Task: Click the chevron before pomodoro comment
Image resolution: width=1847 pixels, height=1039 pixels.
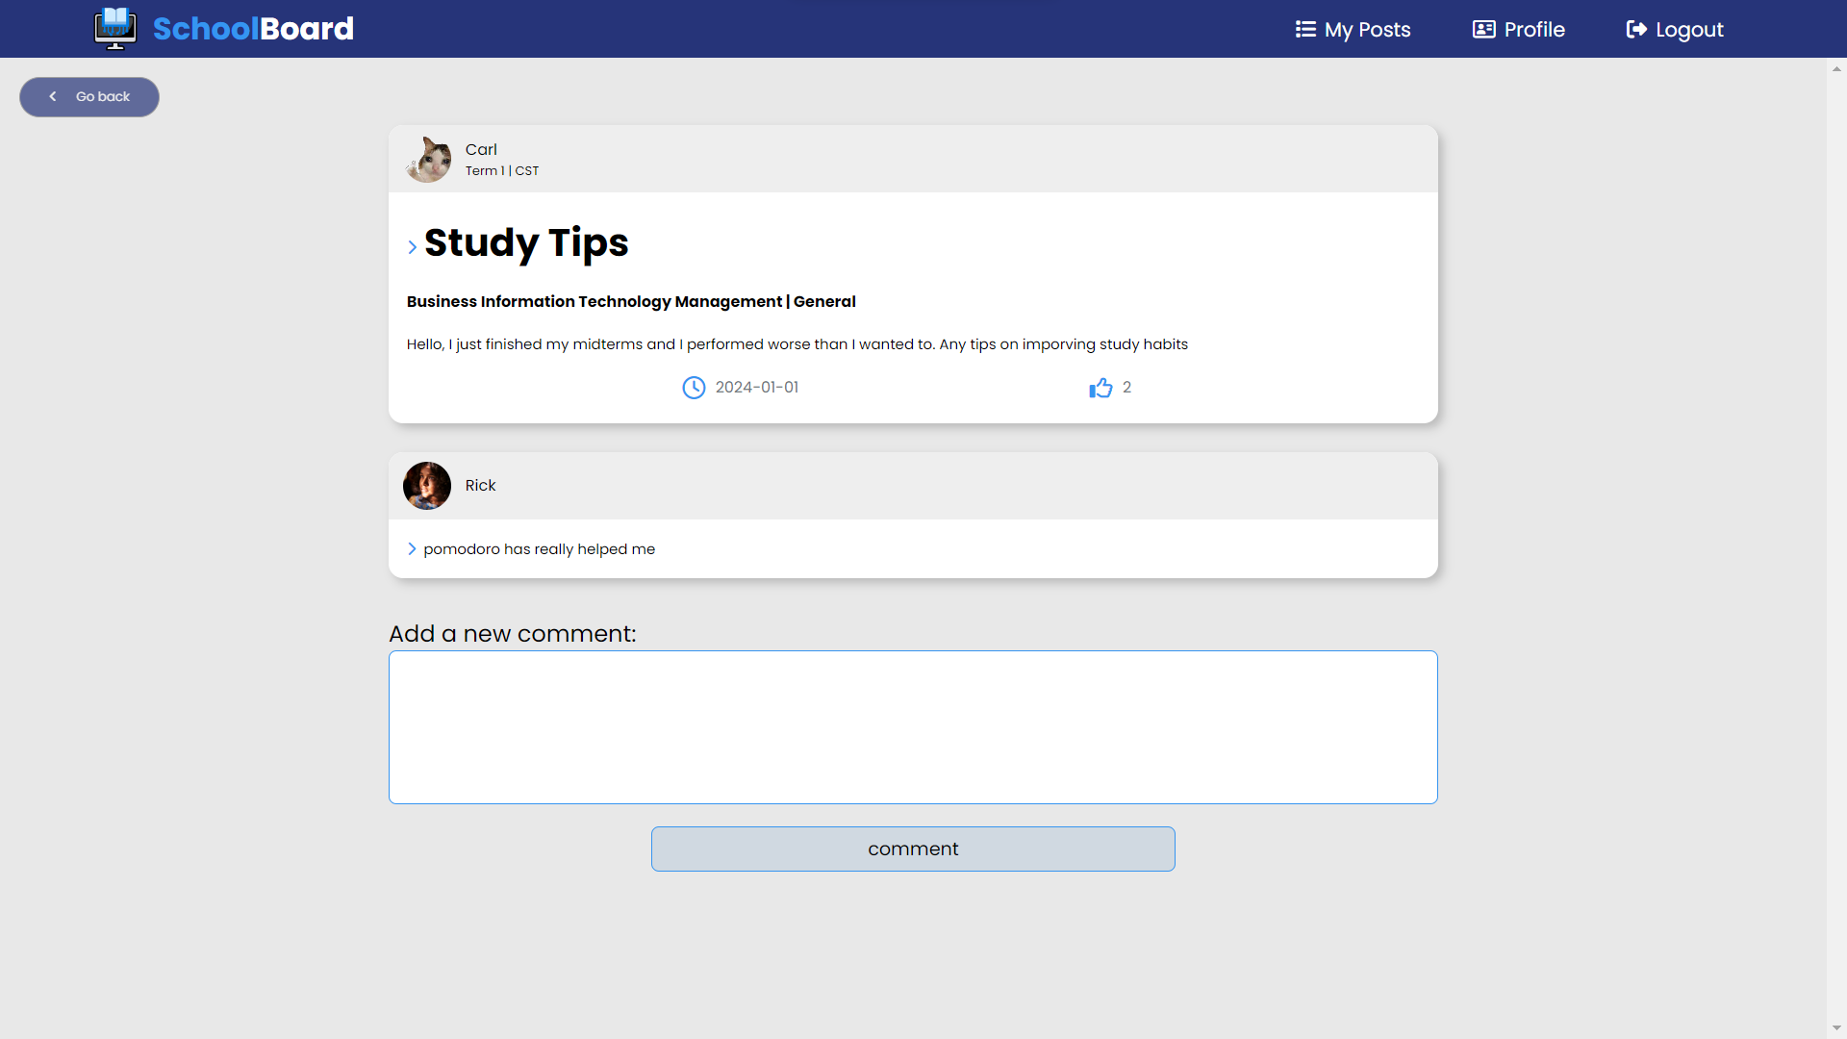Action: click(412, 549)
